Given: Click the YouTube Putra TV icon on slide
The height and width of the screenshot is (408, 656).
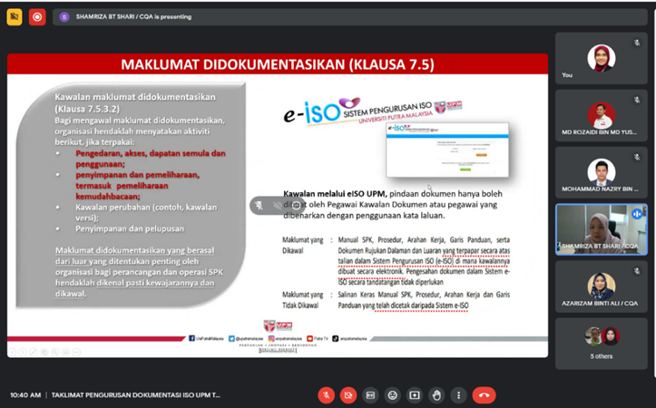Looking at the screenshot, I should pos(309,338).
